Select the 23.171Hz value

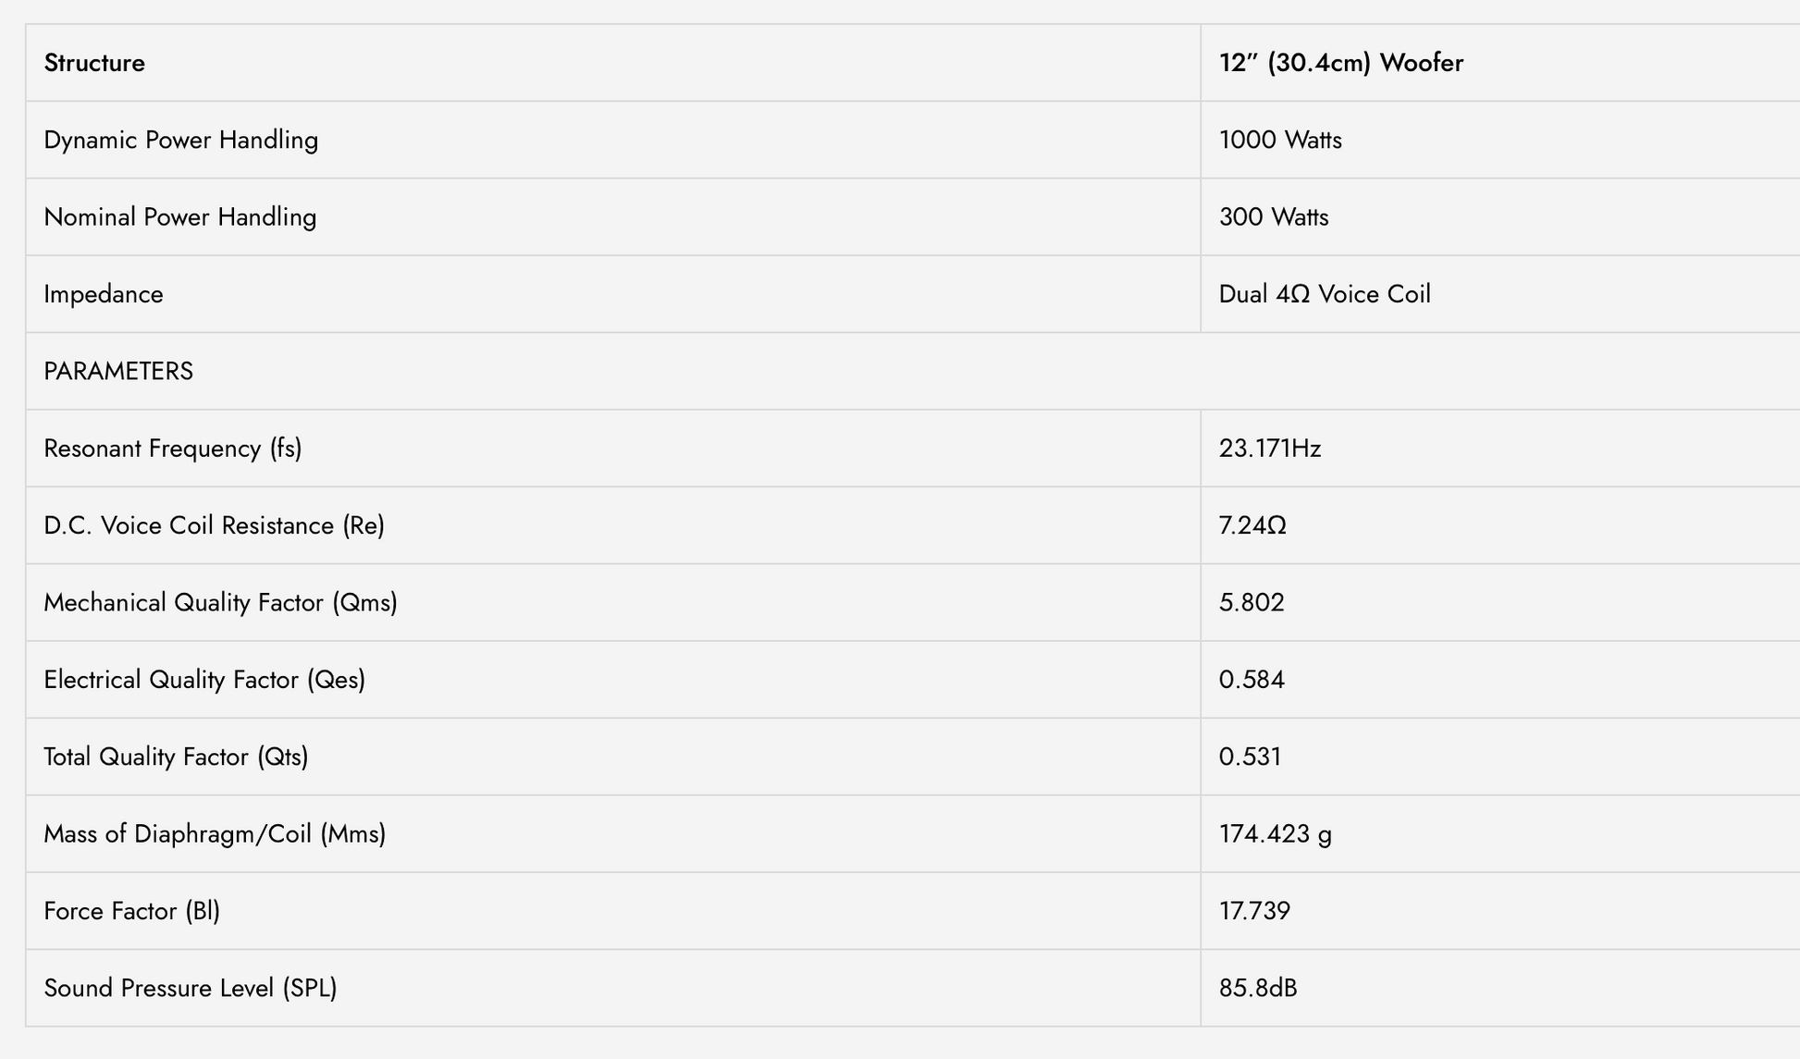tap(1270, 449)
